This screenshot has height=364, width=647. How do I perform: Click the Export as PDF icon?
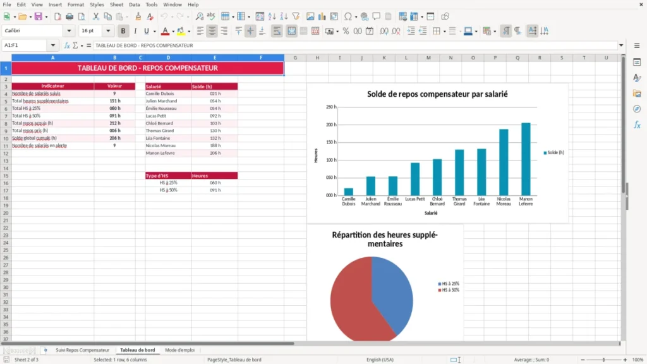(57, 16)
